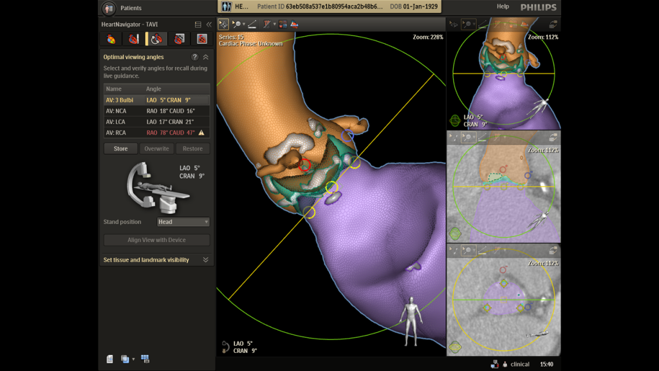Click the Store button
Image resolution: width=659 pixels, height=371 pixels.
click(x=120, y=149)
